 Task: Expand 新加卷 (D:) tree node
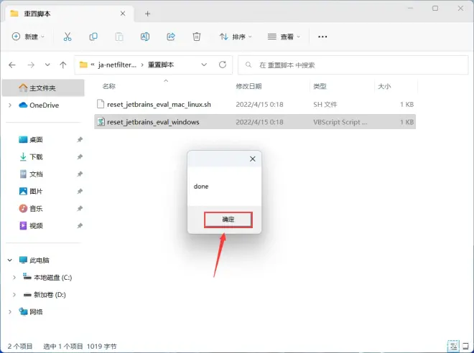pyautogui.click(x=14, y=294)
